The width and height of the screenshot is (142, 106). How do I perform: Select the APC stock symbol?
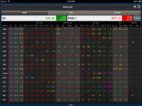tap(4, 69)
